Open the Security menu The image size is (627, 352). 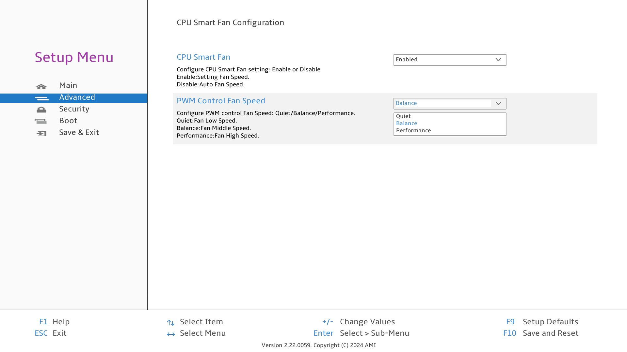click(x=74, y=109)
